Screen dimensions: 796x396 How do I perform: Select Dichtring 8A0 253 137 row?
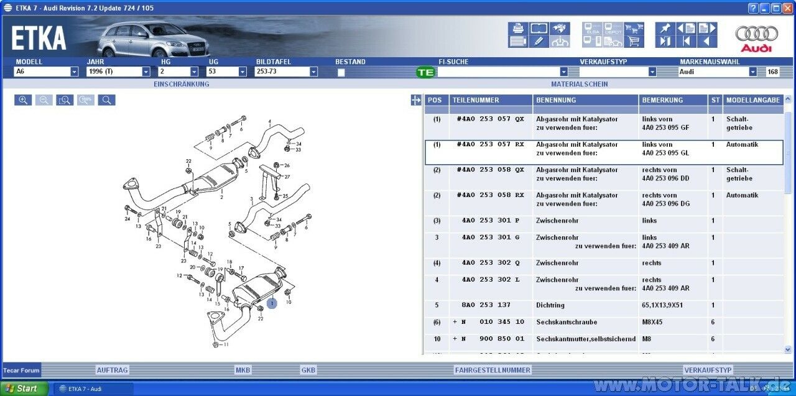pos(604,305)
